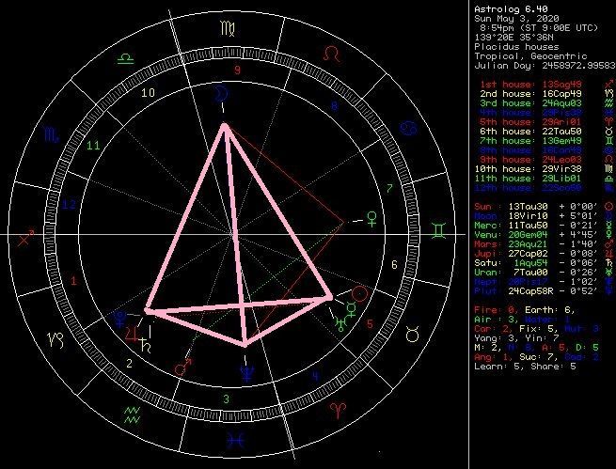Viewport: 616px width, 469px height.
Task: Click the Mars position '23Aqu21'
Action: (528, 244)
